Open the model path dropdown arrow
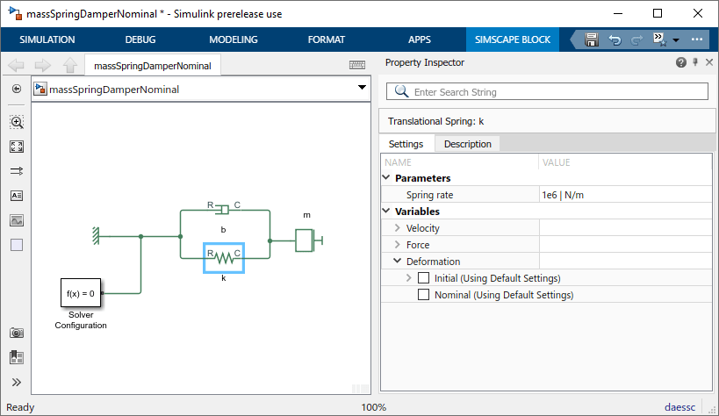Viewport: 719px width, 416px height. pyautogui.click(x=362, y=89)
